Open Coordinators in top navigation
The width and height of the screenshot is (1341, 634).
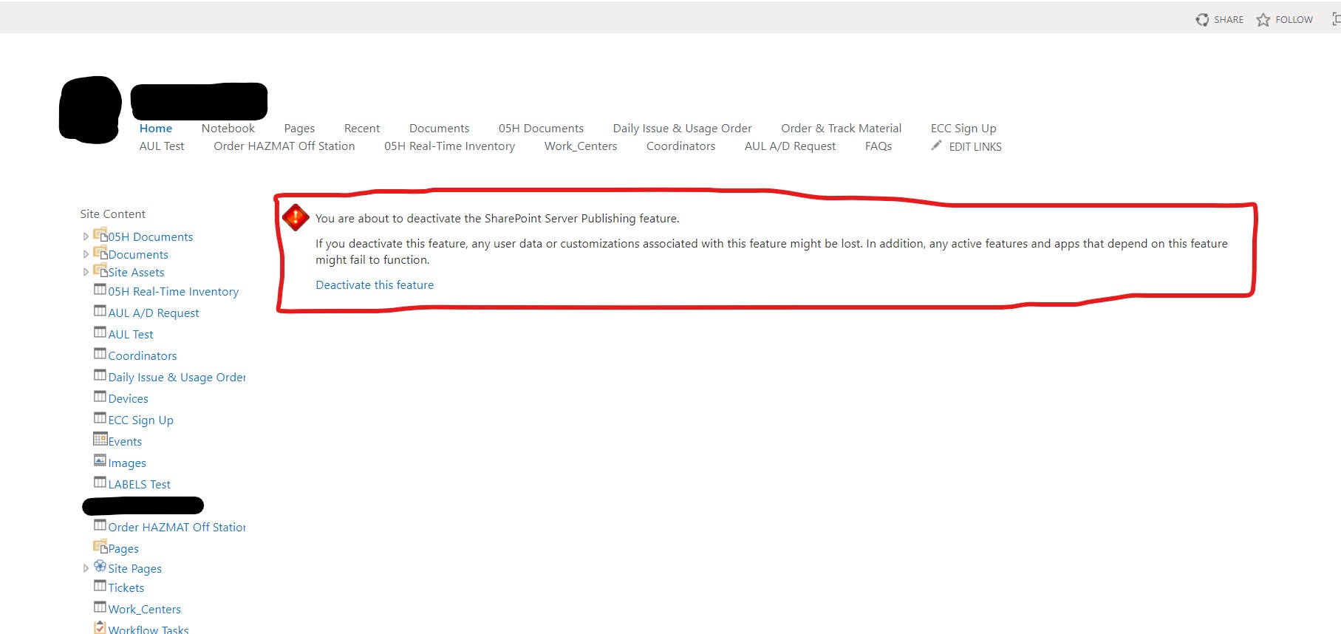pyautogui.click(x=680, y=146)
